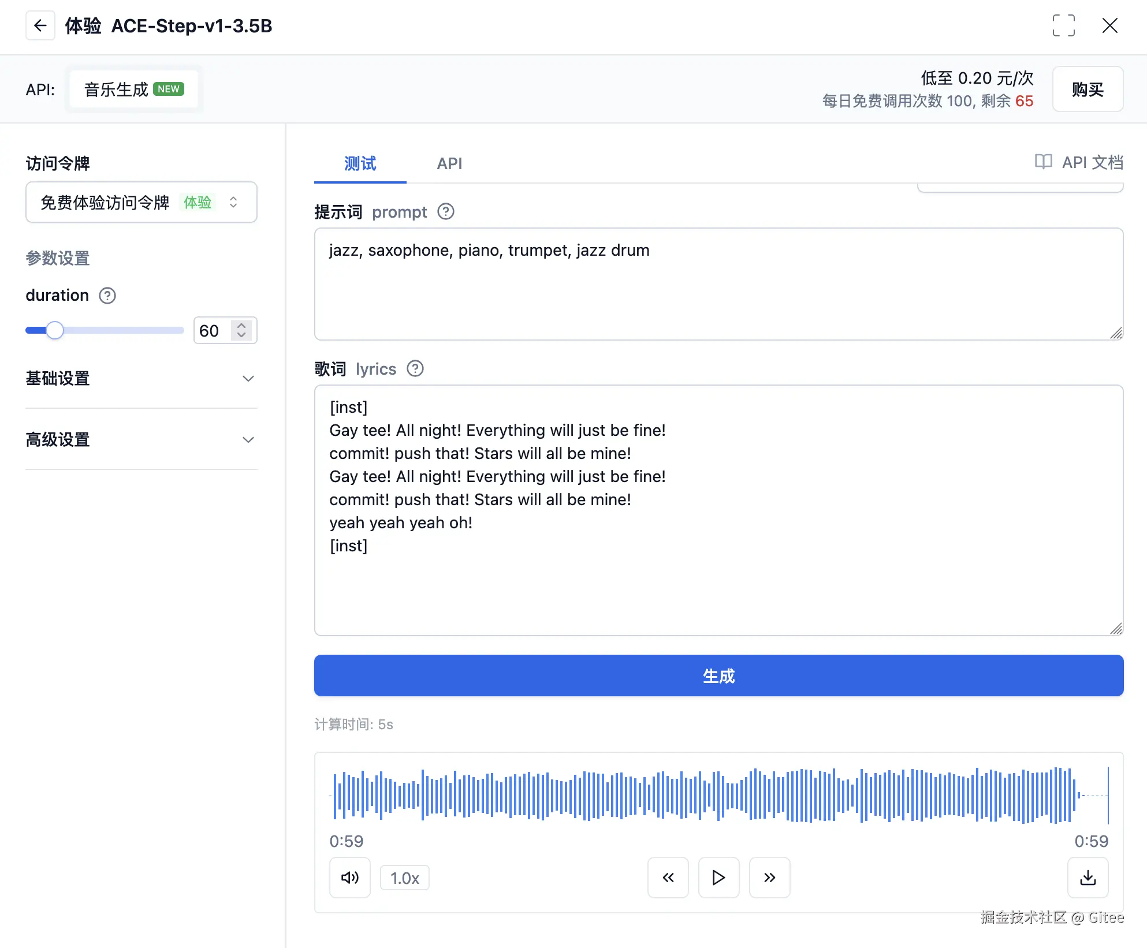Enter fullscreen mode with expand icon
The height and width of the screenshot is (948, 1147).
point(1063,25)
